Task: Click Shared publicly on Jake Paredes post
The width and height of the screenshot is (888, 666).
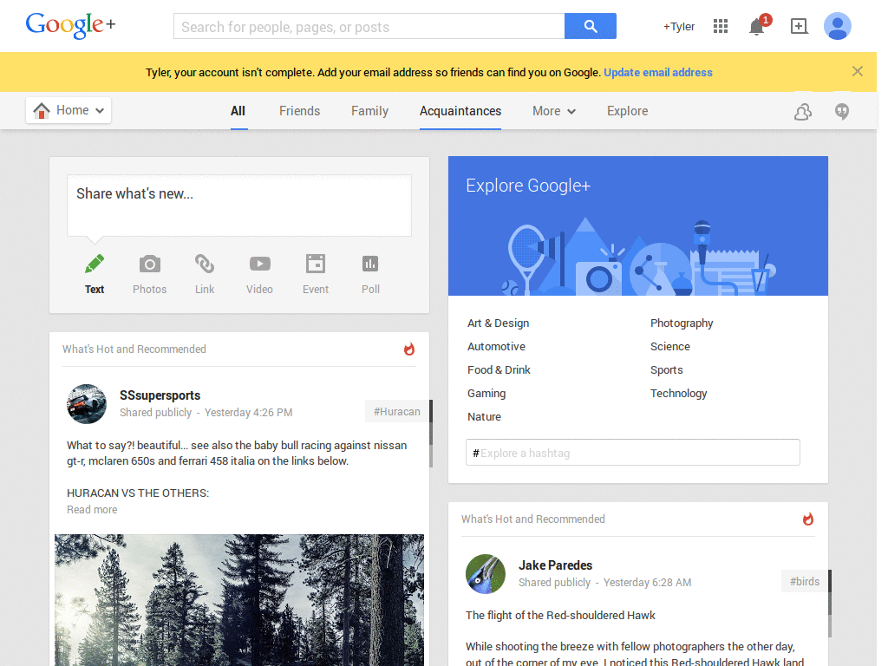Action: (554, 582)
